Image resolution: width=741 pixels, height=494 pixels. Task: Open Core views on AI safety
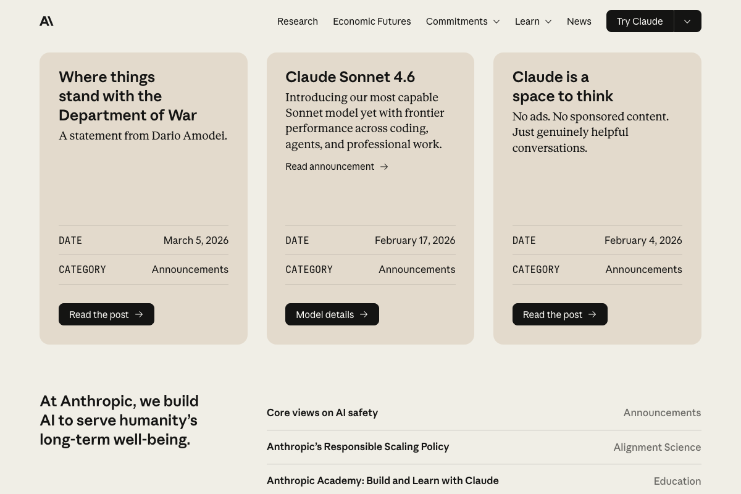(322, 412)
